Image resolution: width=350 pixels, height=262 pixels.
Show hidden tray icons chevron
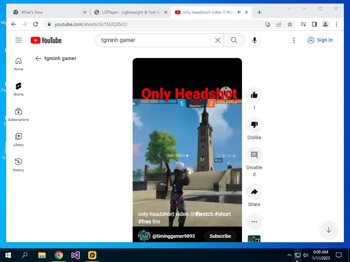pos(289,255)
